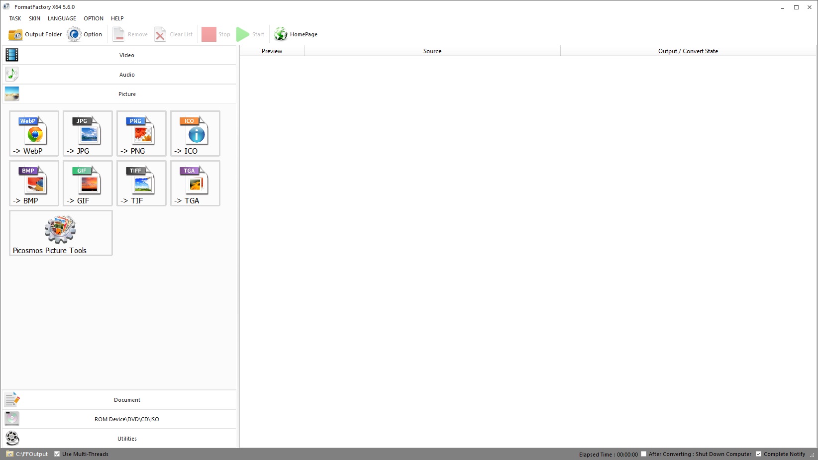Click the Output / Convert State column header

(688, 51)
